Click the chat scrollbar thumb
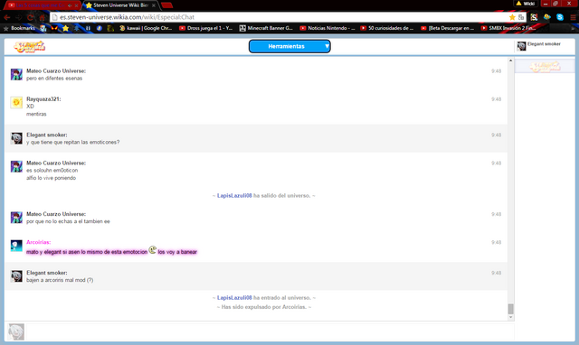This screenshot has height=345, width=579. tap(510, 309)
